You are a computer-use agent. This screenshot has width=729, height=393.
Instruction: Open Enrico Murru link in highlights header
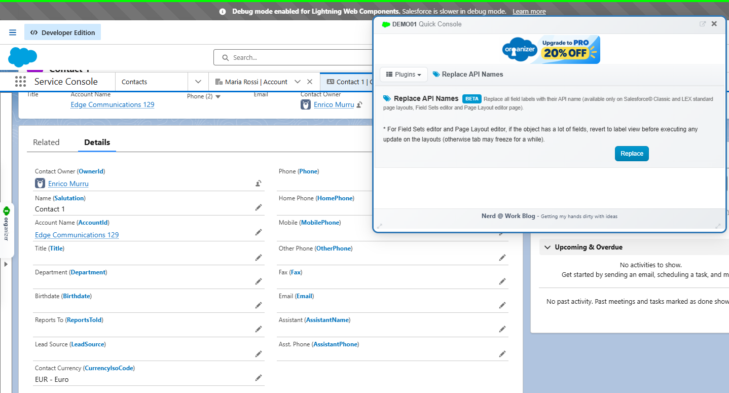click(334, 105)
